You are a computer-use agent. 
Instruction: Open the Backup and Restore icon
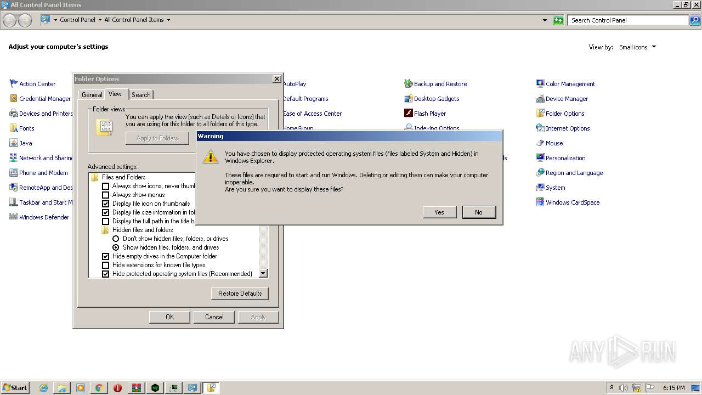tap(408, 83)
